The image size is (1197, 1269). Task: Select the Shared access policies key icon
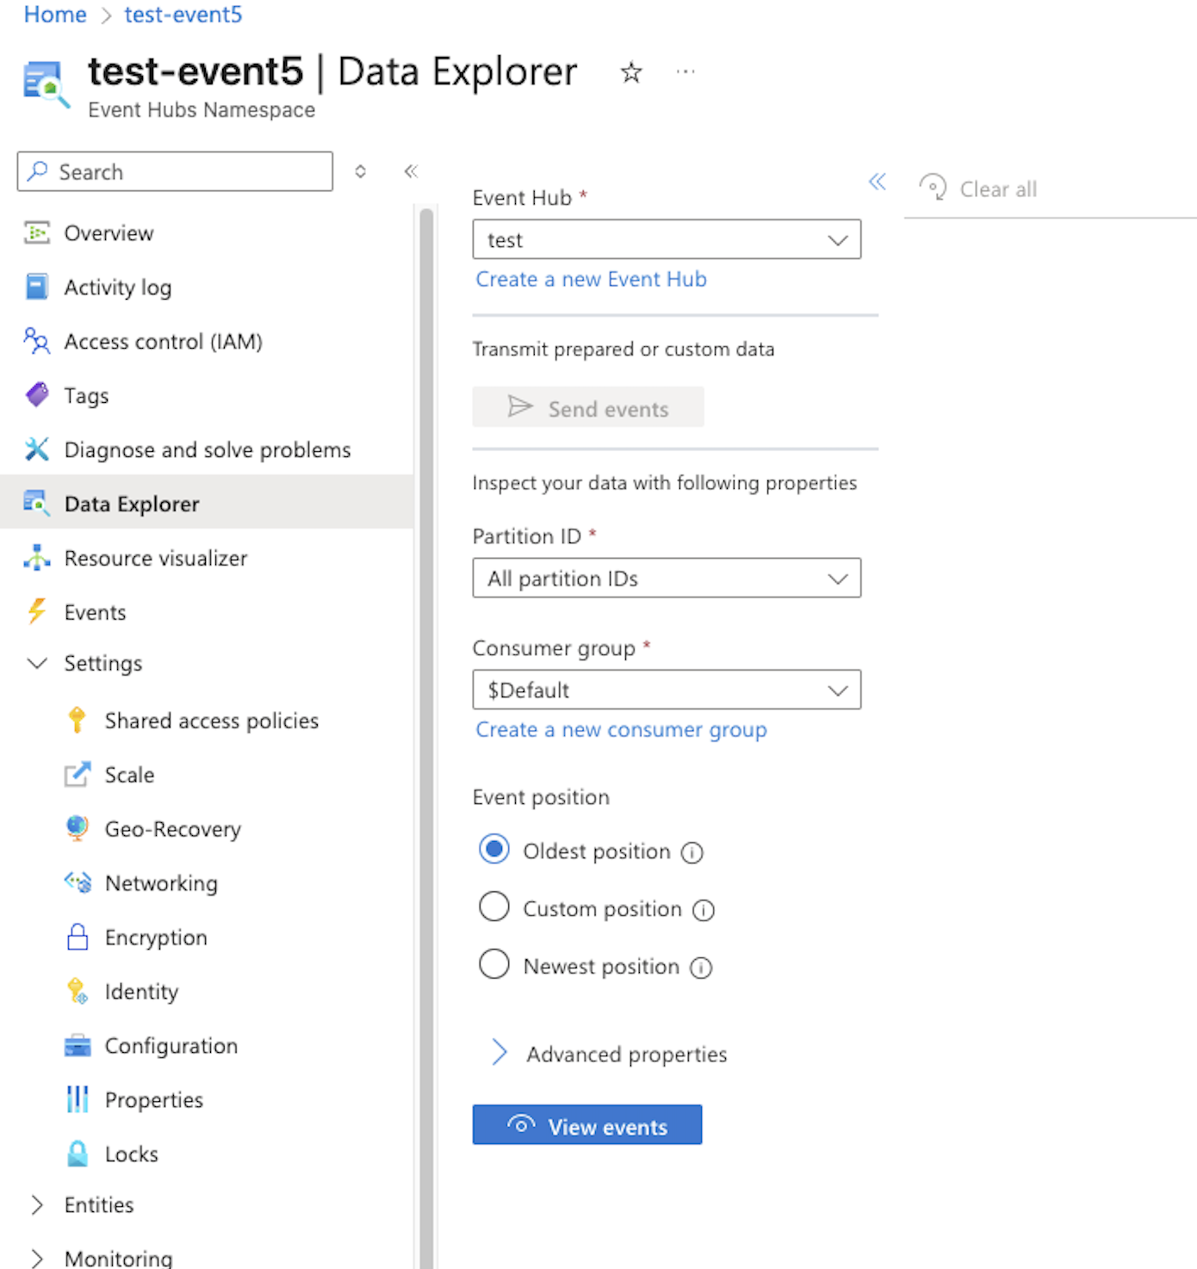[x=78, y=720]
